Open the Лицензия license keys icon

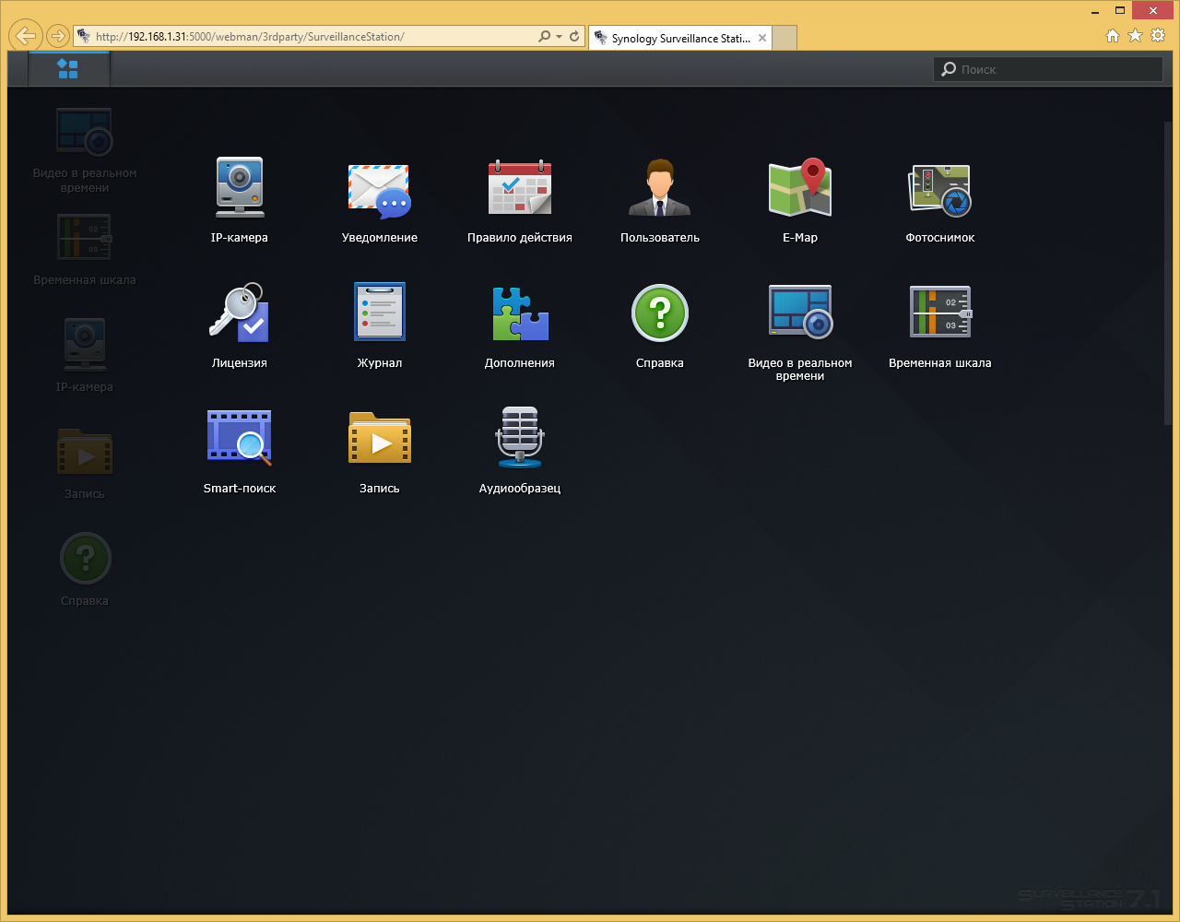pos(240,313)
